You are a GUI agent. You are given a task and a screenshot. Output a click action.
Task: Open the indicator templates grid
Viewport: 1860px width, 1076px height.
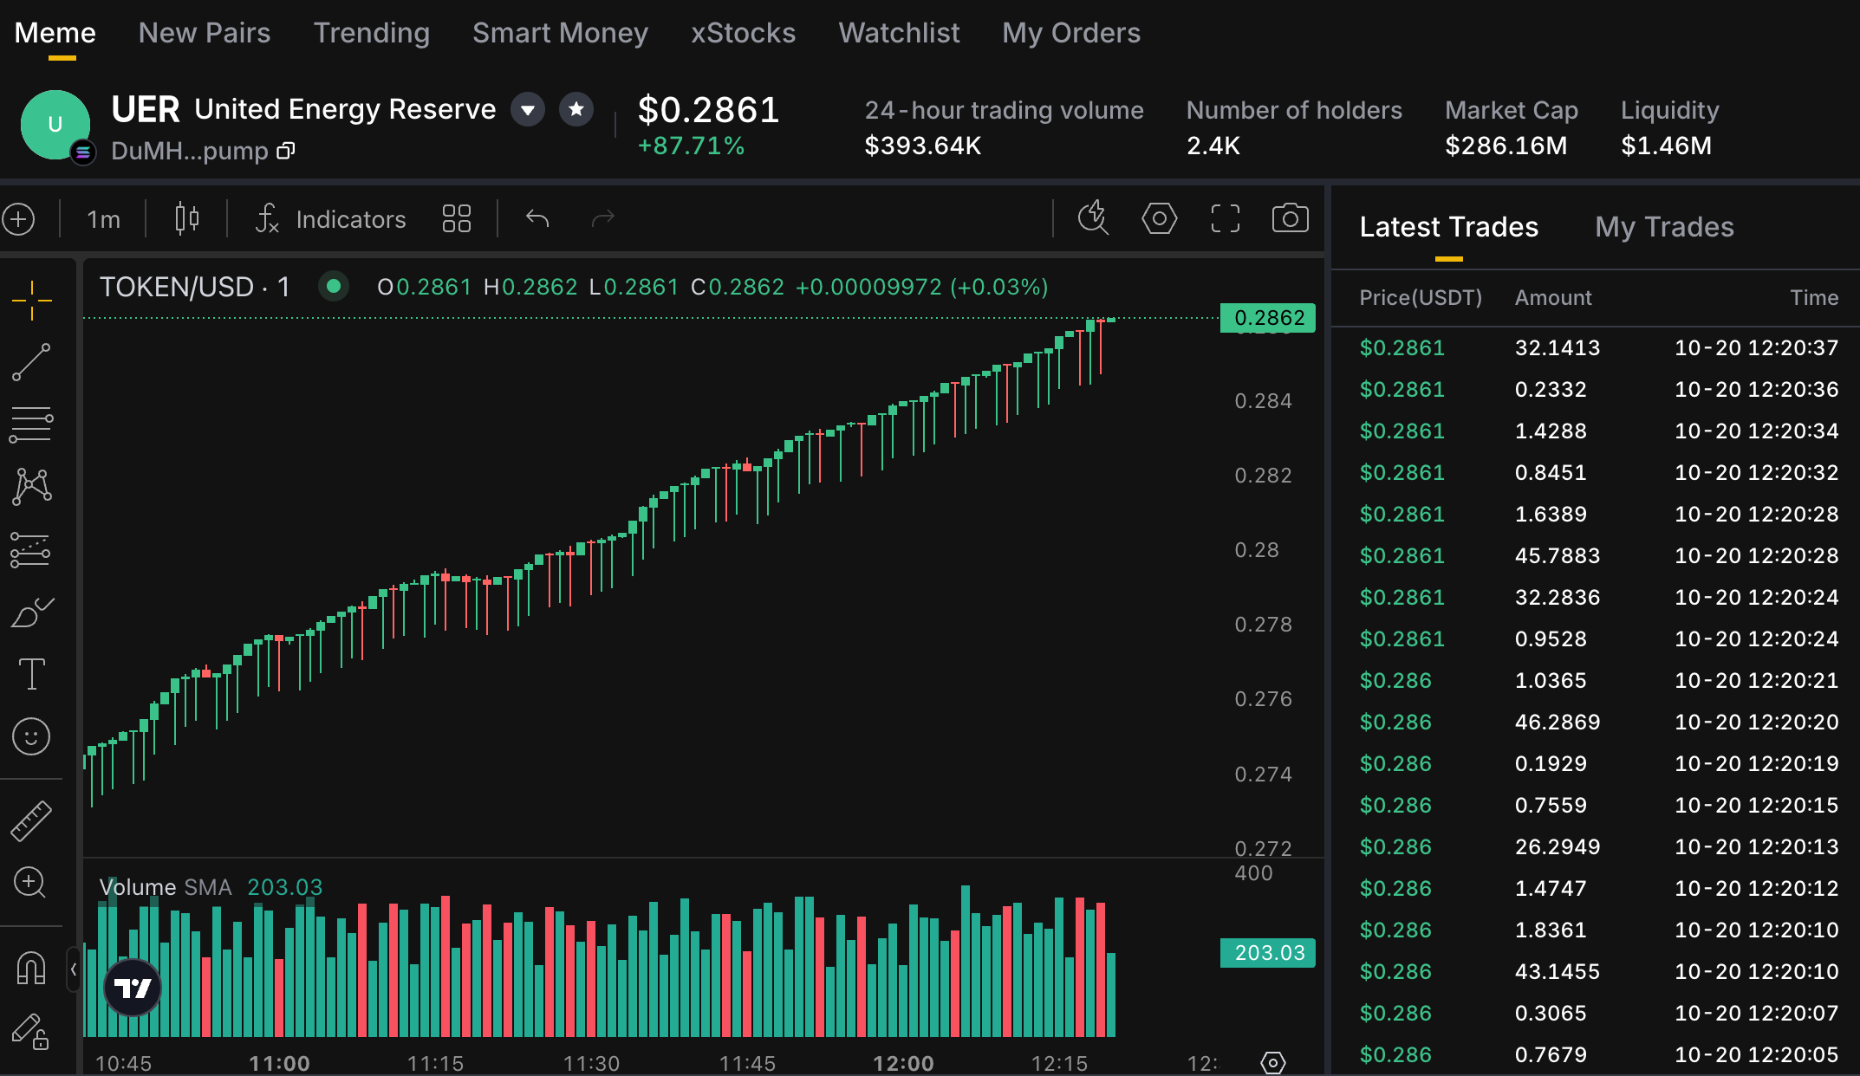click(x=457, y=219)
